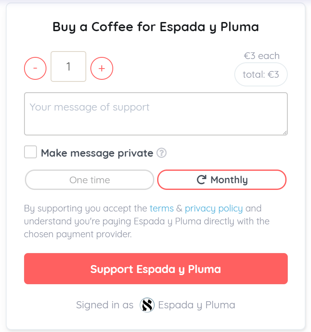Increase coffee quantity with plus button

point(102,68)
